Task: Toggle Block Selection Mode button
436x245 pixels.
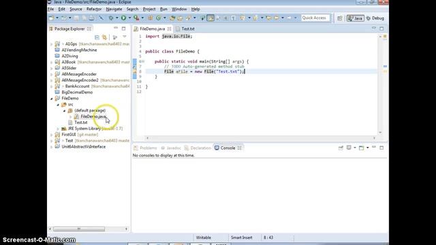Action: point(225,18)
